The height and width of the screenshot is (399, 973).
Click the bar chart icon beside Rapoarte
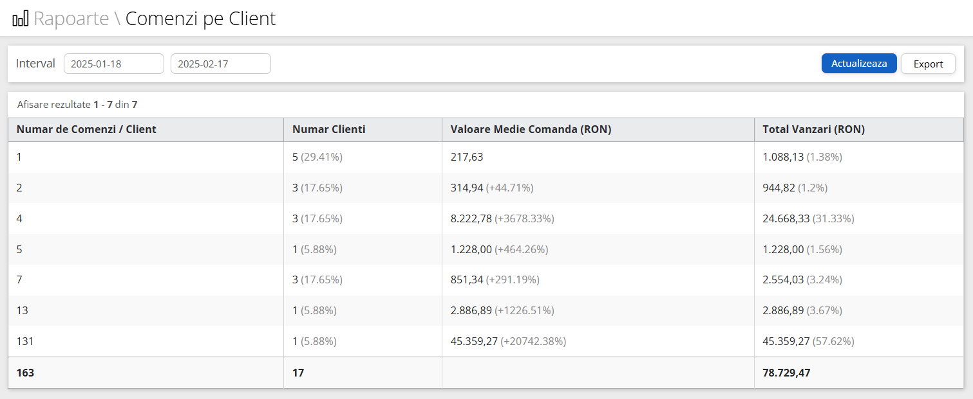tap(20, 19)
